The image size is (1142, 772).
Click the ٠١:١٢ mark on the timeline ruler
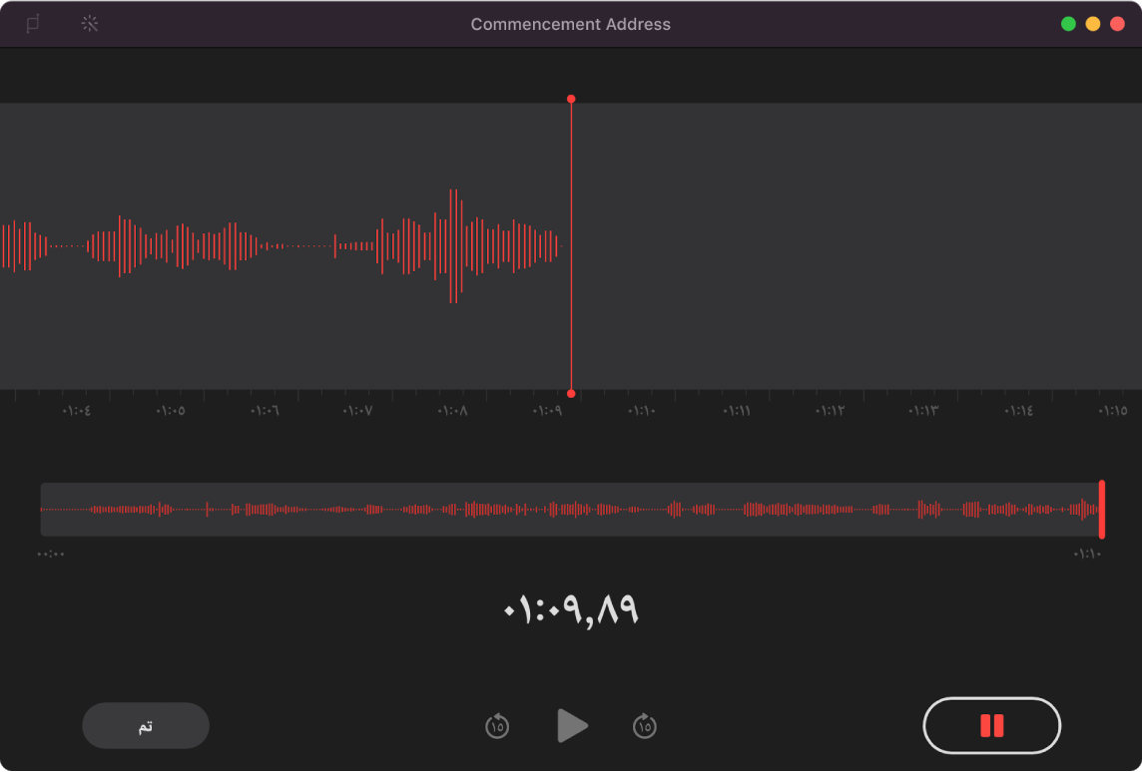coord(829,411)
